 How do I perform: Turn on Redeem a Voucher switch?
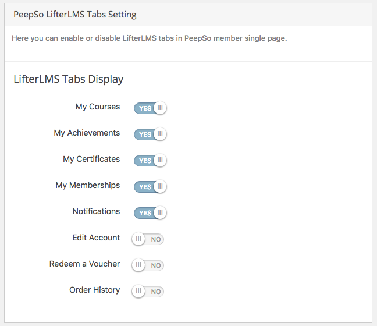[148, 265]
